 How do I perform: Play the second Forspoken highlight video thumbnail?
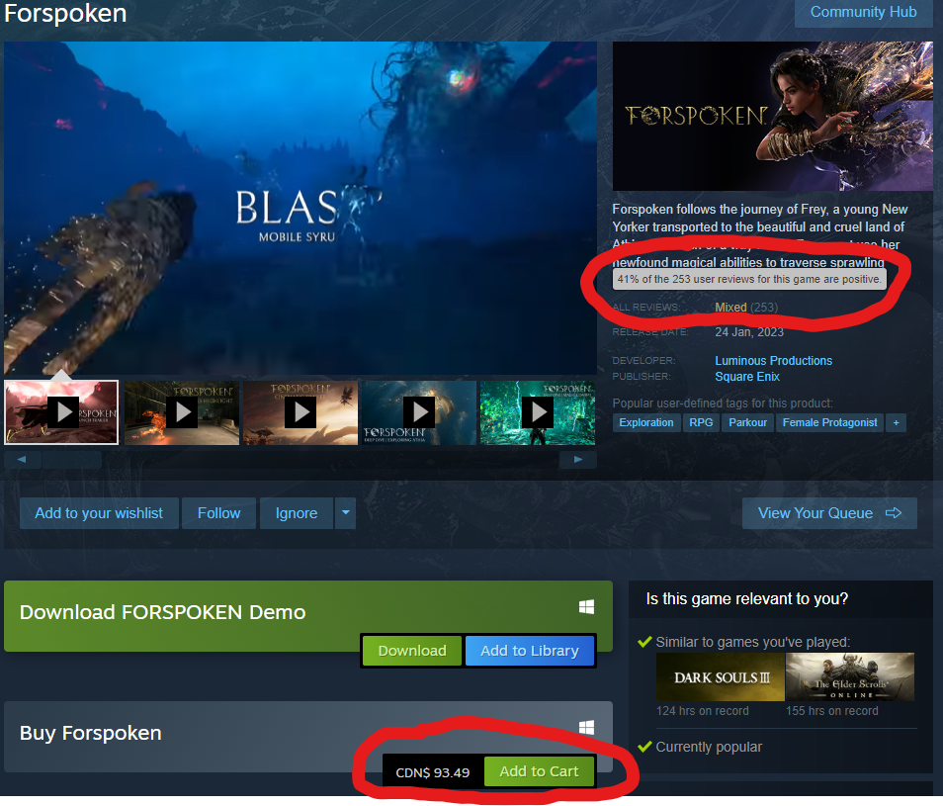(182, 412)
